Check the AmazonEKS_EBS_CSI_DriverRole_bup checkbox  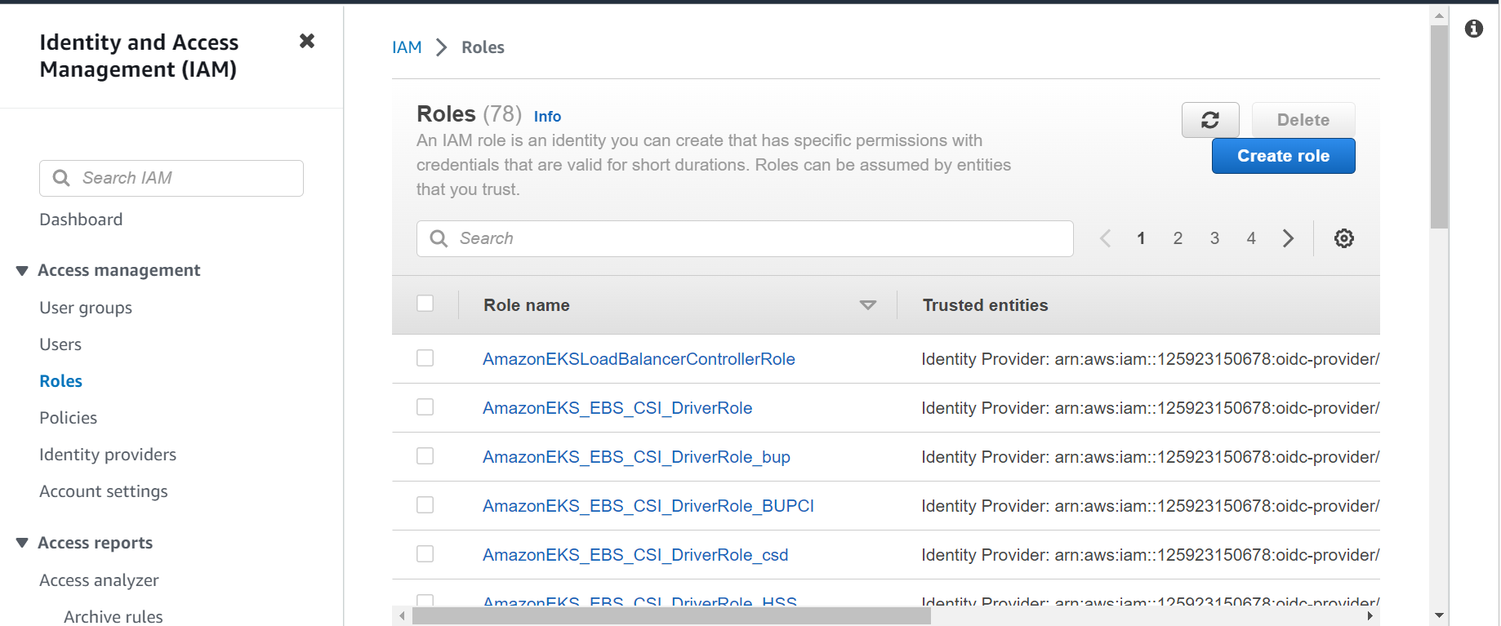[x=425, y=456]
